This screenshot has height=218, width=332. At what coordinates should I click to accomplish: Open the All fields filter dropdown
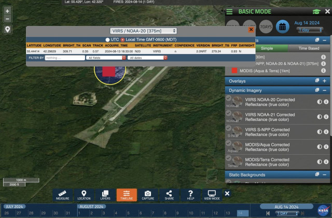coord(104,58)
